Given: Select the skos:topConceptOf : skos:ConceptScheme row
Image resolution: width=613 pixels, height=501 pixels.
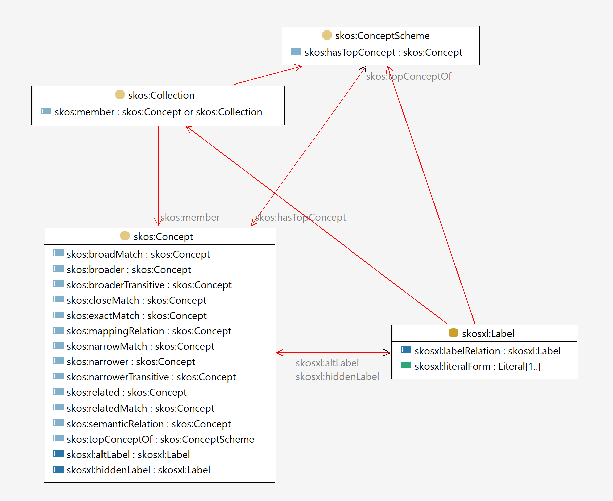Looking at the screenshot, I should click(x=160, y=439).
